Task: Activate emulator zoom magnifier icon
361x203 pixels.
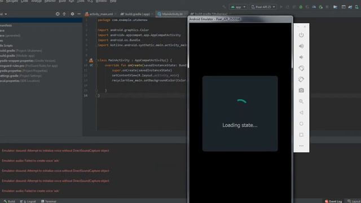Action: coord(301,101)
